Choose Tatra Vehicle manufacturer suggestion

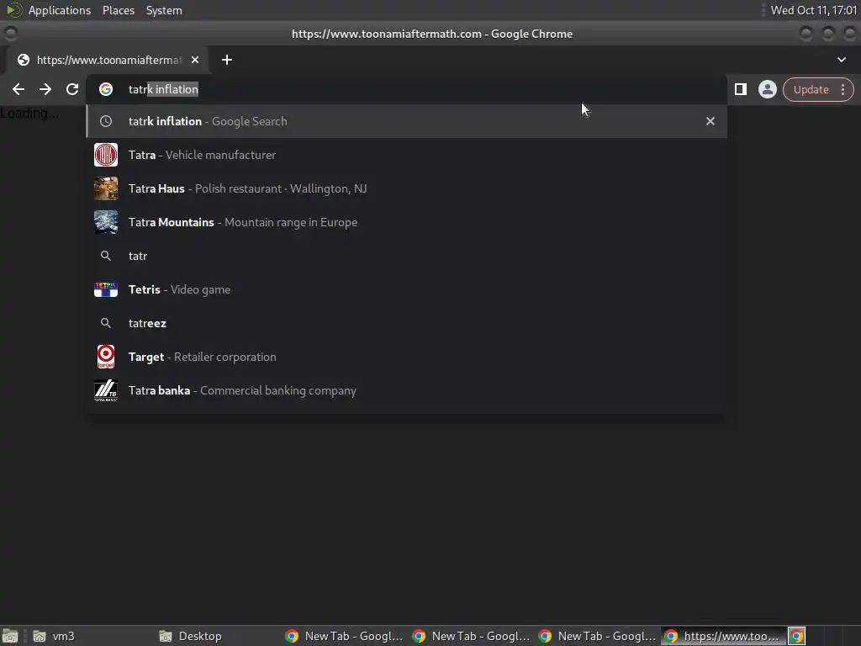(x=406, y=155)
